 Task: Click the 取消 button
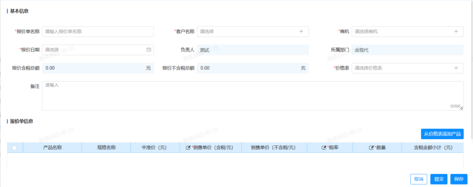[x=419, y=179]
